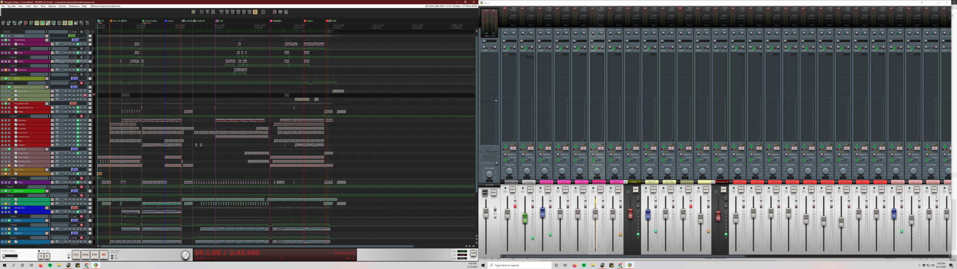
Task: Click the Orchestra channel green fader
Action: tap(525, 218)
